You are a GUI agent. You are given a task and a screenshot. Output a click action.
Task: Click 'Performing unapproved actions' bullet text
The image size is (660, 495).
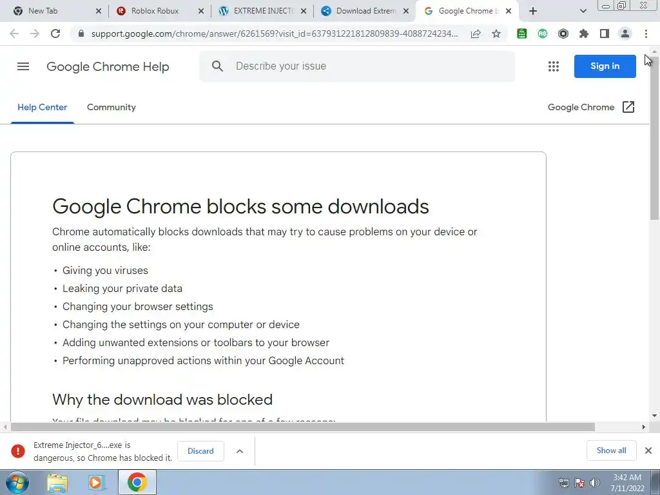coord(203,361)
